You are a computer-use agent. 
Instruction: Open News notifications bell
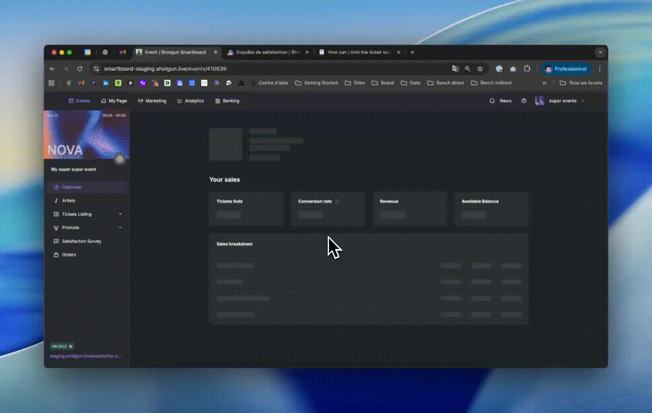492,101
